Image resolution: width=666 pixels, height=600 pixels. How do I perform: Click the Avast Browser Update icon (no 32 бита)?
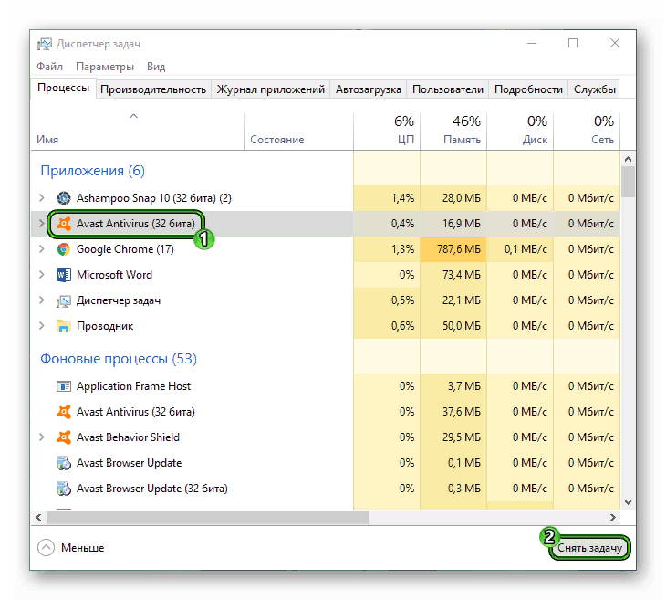point(64,463)
